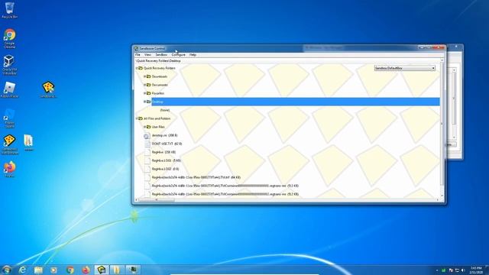Image resolution: width=489 pixels, height=275 pixels.
Task: Open Google Chrome from the taskbar
Action: tap(70, 270)
